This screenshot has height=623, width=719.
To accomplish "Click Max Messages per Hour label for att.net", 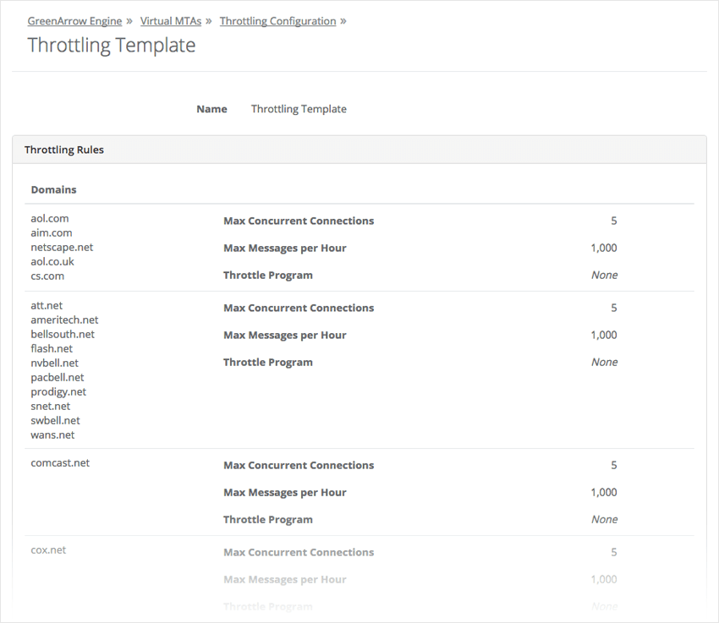I will (284, 336).
